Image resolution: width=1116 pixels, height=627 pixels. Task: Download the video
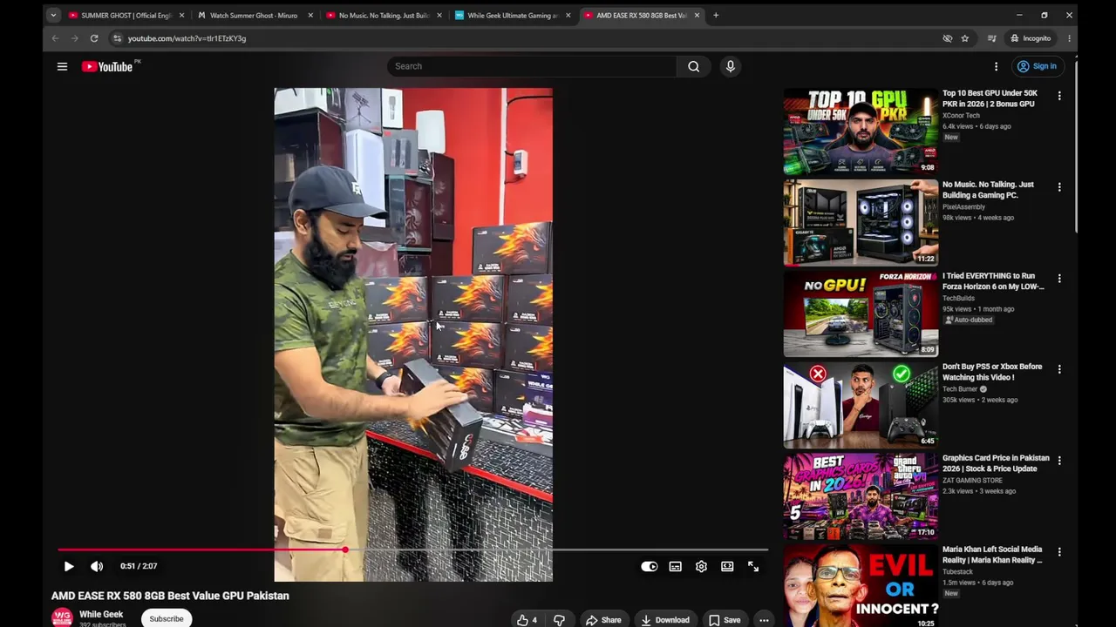(665, 620)
